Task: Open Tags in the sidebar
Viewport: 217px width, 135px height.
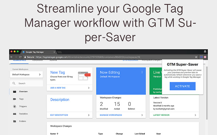Action: (21, 99)
